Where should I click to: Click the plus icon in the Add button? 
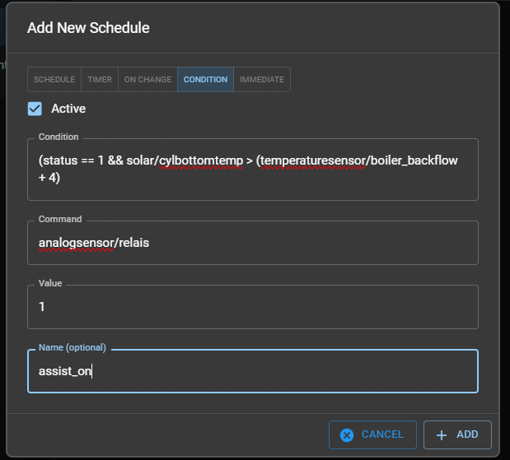[442, 434]
